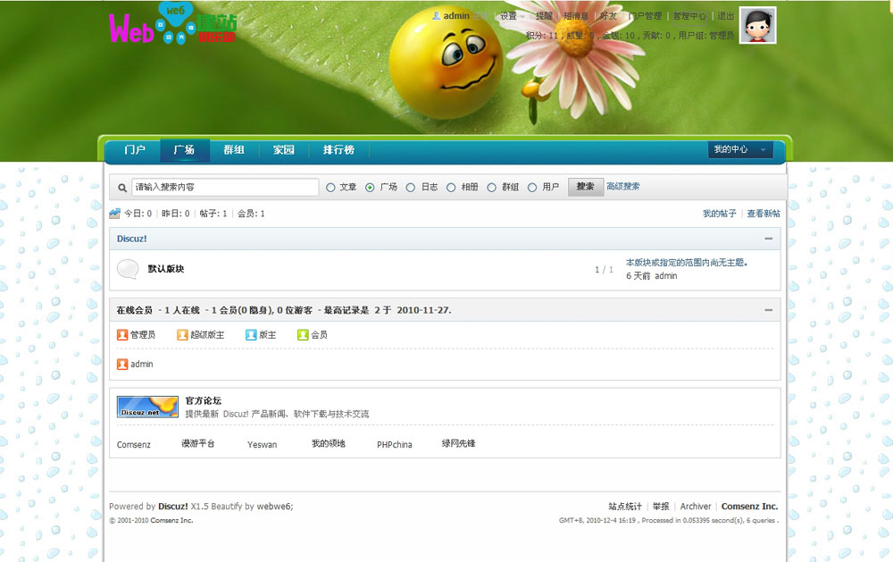
Task: Click admin beside 6 天前 in last post
Action: point(666,276)
